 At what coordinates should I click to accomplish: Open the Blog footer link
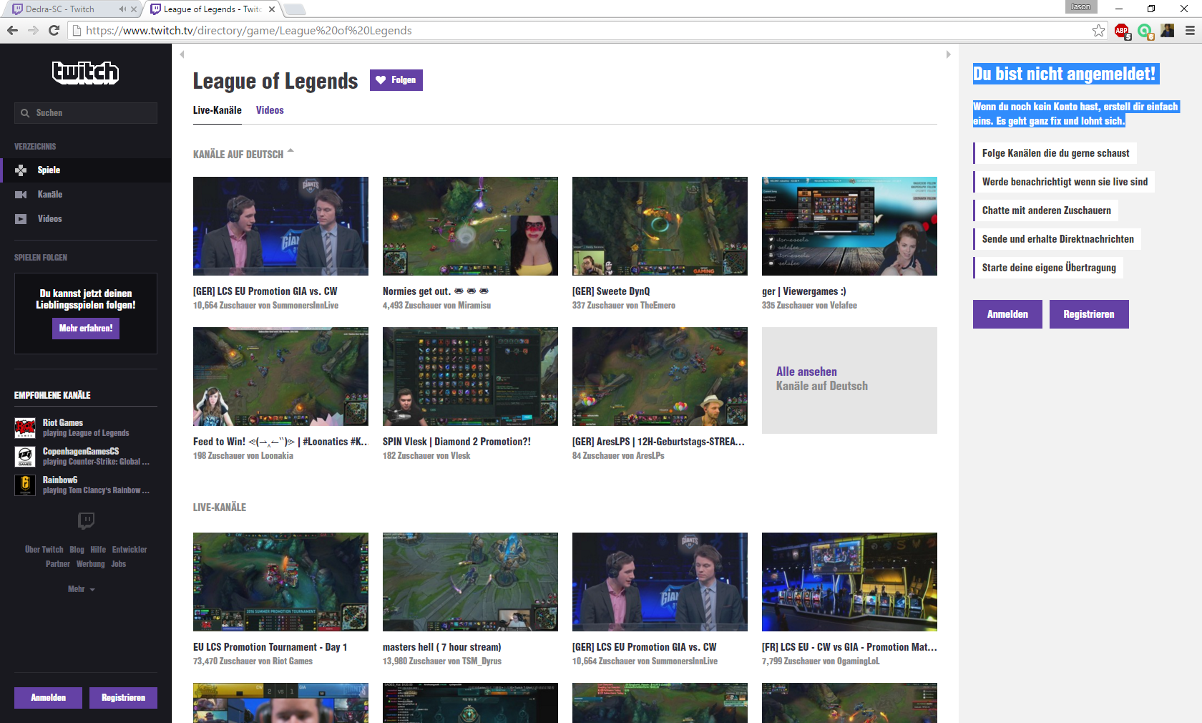click(77, 550)
